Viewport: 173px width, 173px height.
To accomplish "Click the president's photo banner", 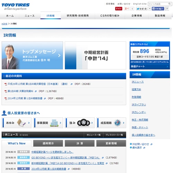I will point(32,55).
